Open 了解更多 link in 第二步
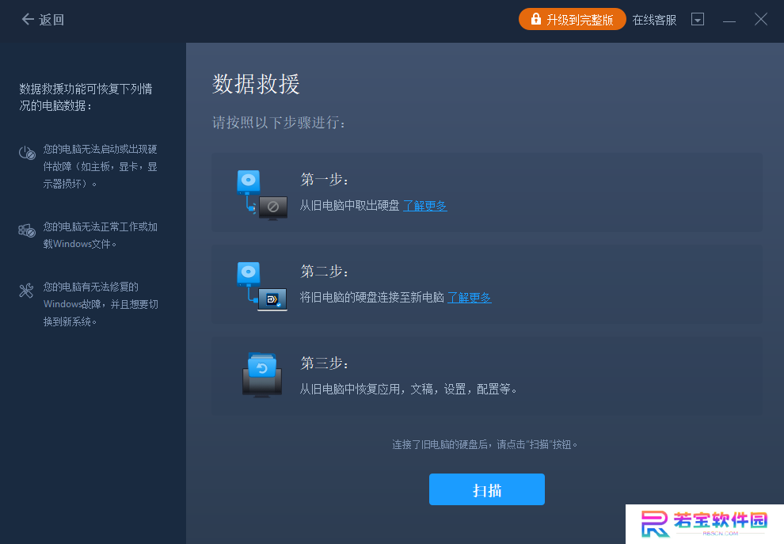 (469, 298)
